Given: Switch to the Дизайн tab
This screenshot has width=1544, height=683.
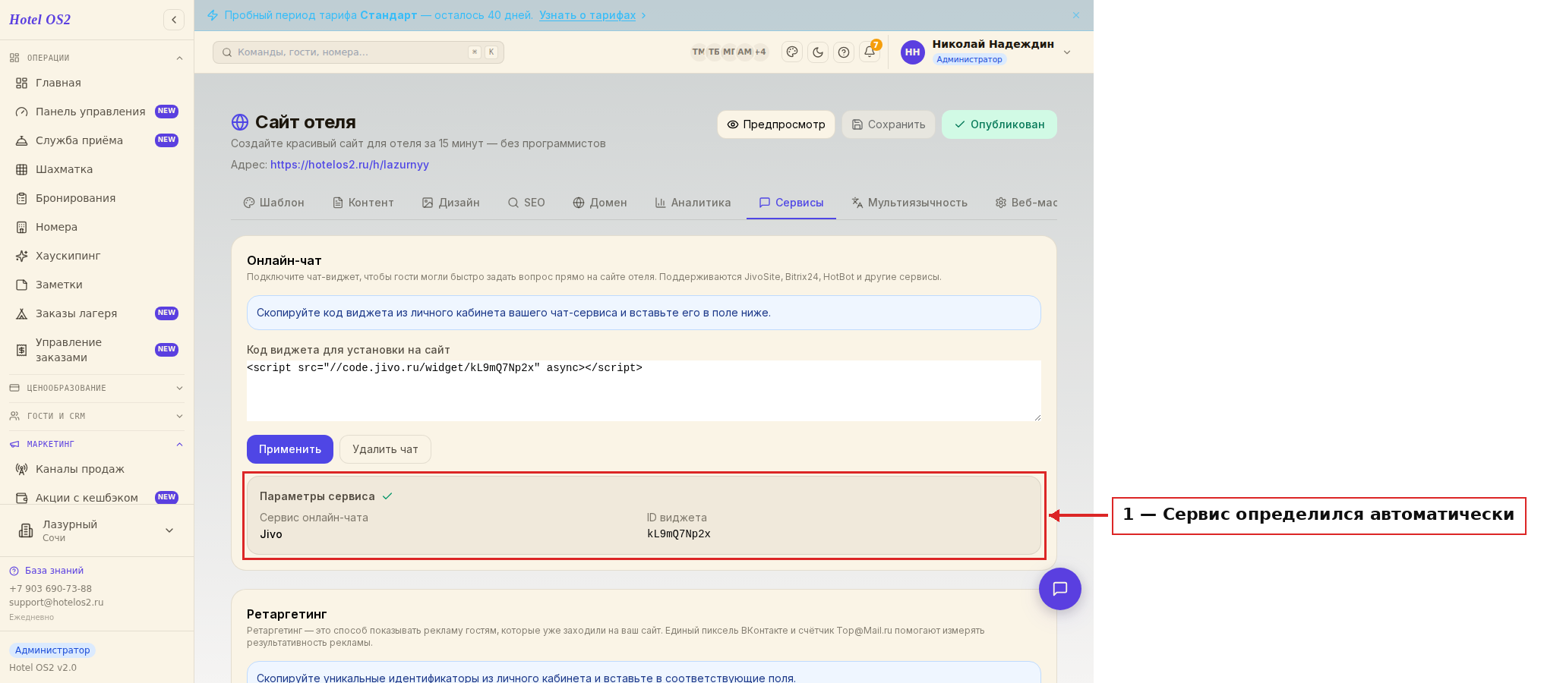Looking at the screenshot, I should coord(451,203).
